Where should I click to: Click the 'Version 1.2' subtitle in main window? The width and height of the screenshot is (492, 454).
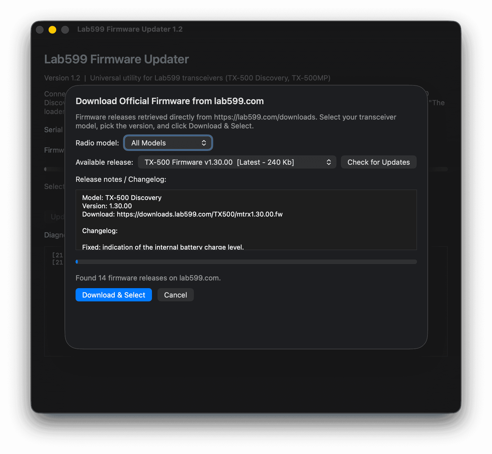(62, 78)
